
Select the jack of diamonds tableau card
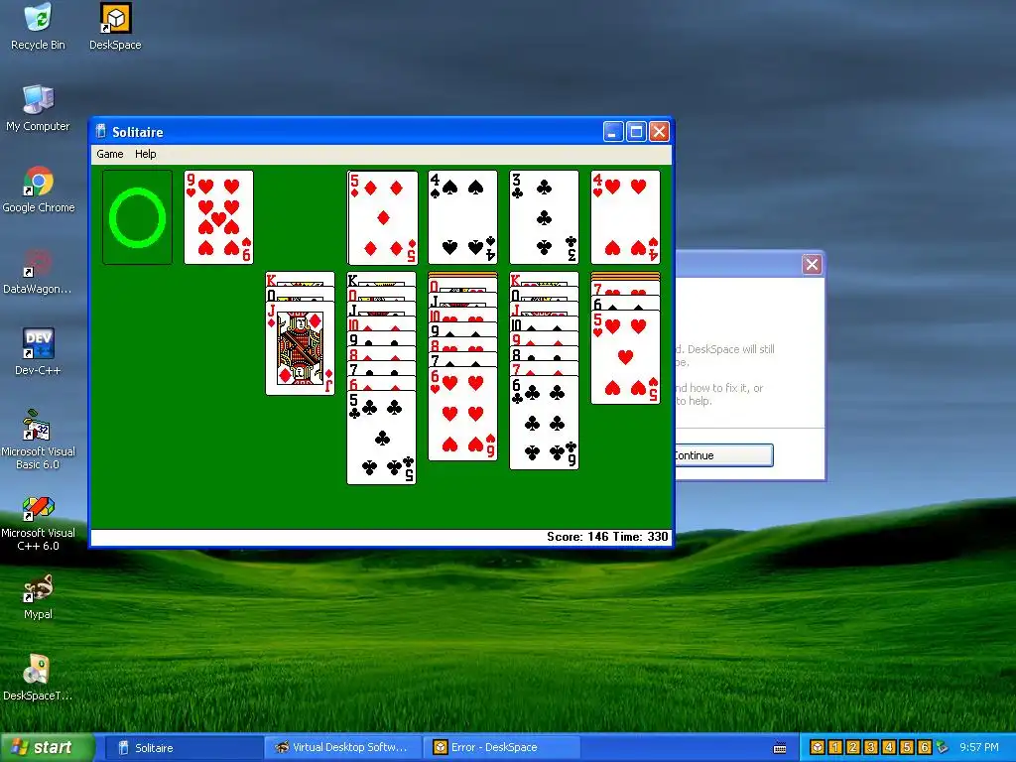tap(300, 348)
